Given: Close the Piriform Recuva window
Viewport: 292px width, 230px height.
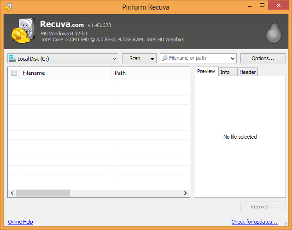Looking at the screenshot, I should tap(278, 5).
